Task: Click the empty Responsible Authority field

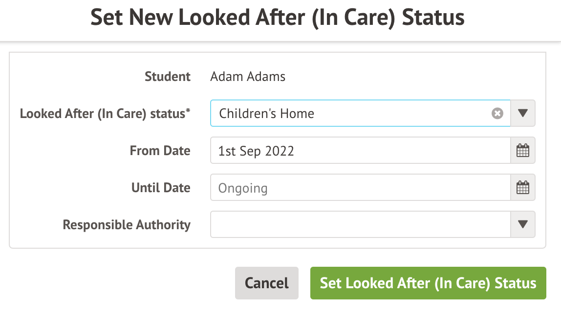Action: click(360, 224)
